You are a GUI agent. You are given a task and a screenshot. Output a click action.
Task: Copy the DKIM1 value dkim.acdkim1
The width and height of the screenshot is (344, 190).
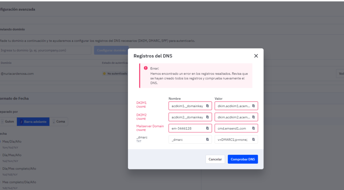click(x=253, y=106)
